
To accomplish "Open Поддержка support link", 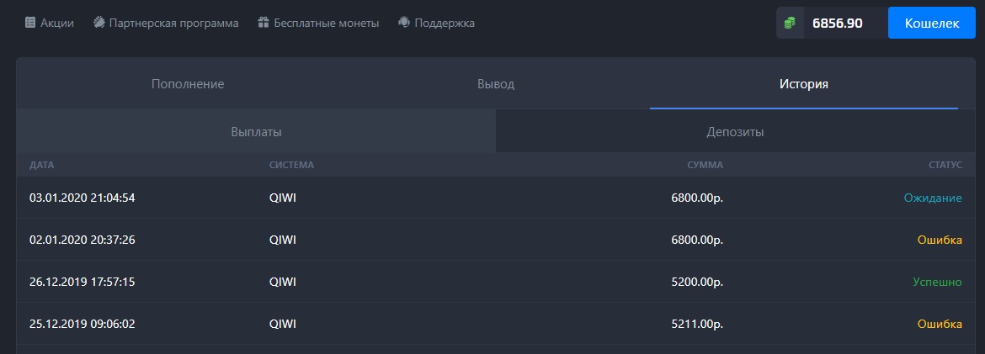I will (x=445, y=24).
